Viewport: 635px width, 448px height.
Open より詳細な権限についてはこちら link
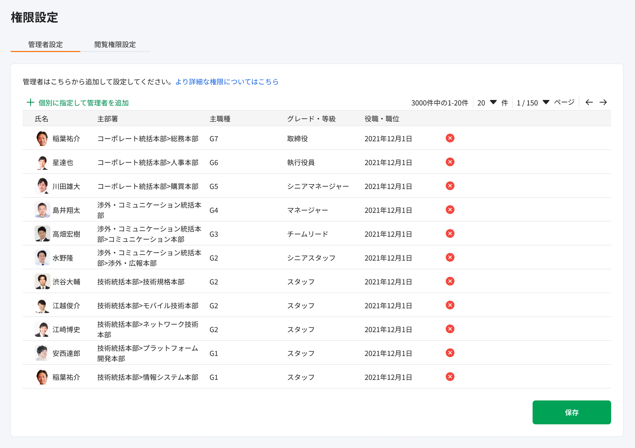click(x=227, y=82)
